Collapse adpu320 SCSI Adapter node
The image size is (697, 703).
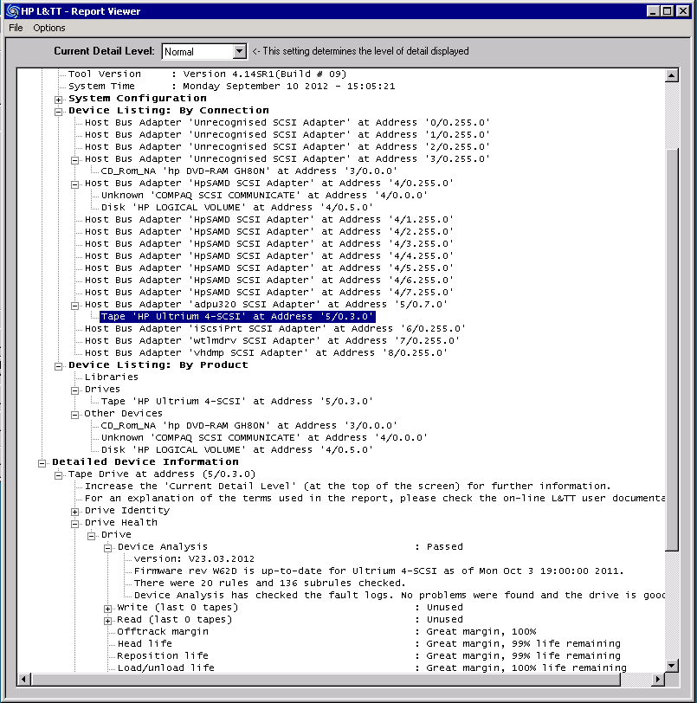click(75, 306)
